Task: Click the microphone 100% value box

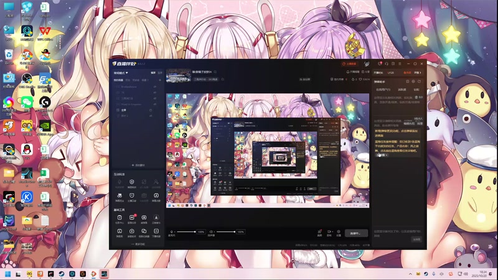Action: 201,231
